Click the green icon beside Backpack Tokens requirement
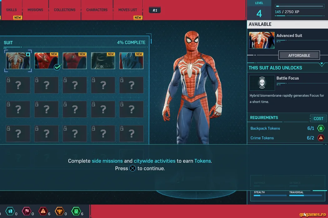The width and height of the screenshot is (328, 218). coord(321,128)
